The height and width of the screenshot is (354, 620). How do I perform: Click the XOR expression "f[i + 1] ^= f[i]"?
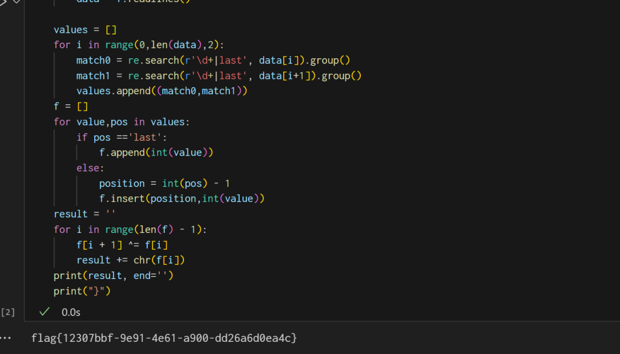point(121,244)
